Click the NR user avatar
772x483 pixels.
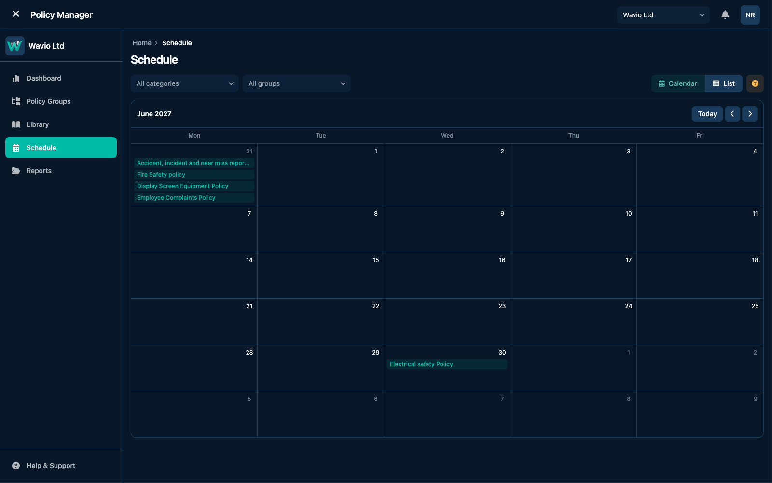(x=750, y=15)
